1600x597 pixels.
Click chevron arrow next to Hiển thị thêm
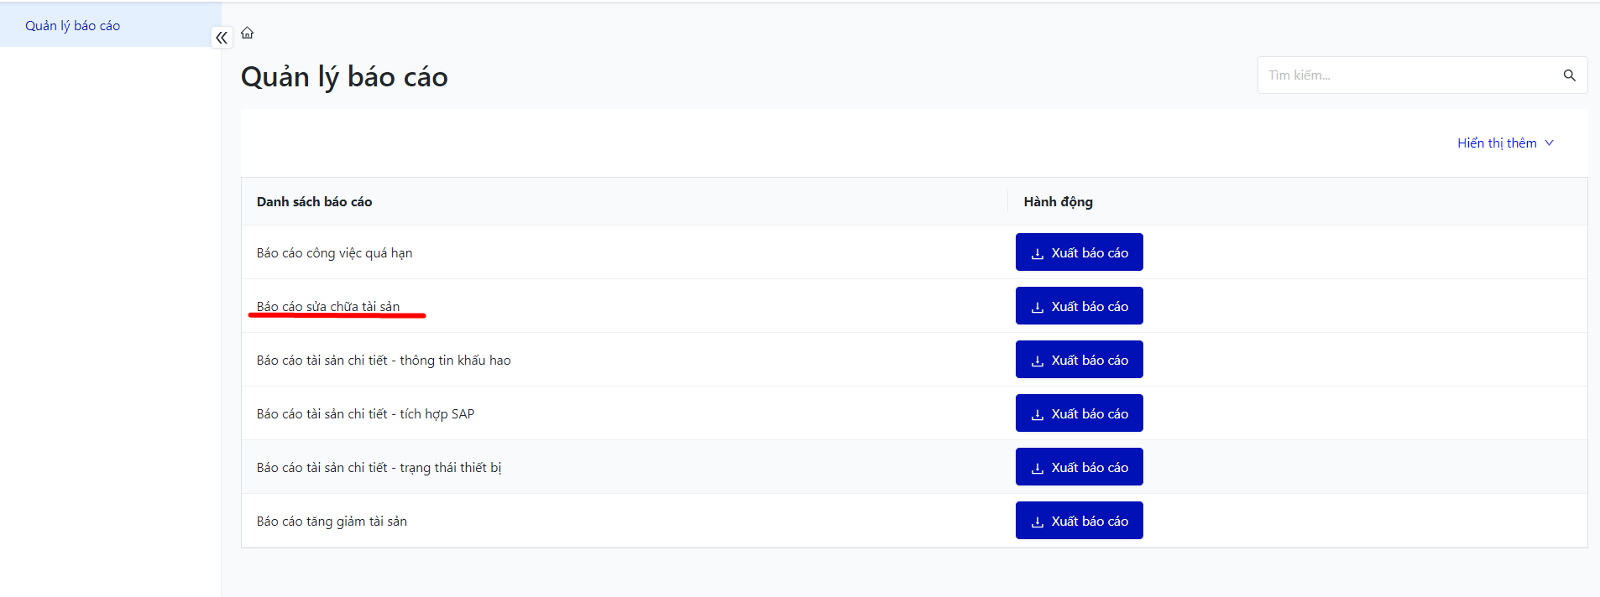(1549, 143)
